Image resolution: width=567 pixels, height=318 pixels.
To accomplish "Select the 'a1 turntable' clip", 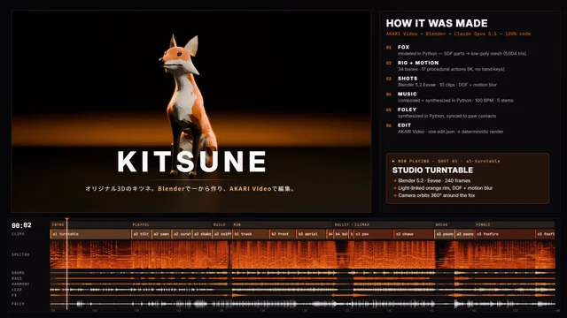I will 90,234.
